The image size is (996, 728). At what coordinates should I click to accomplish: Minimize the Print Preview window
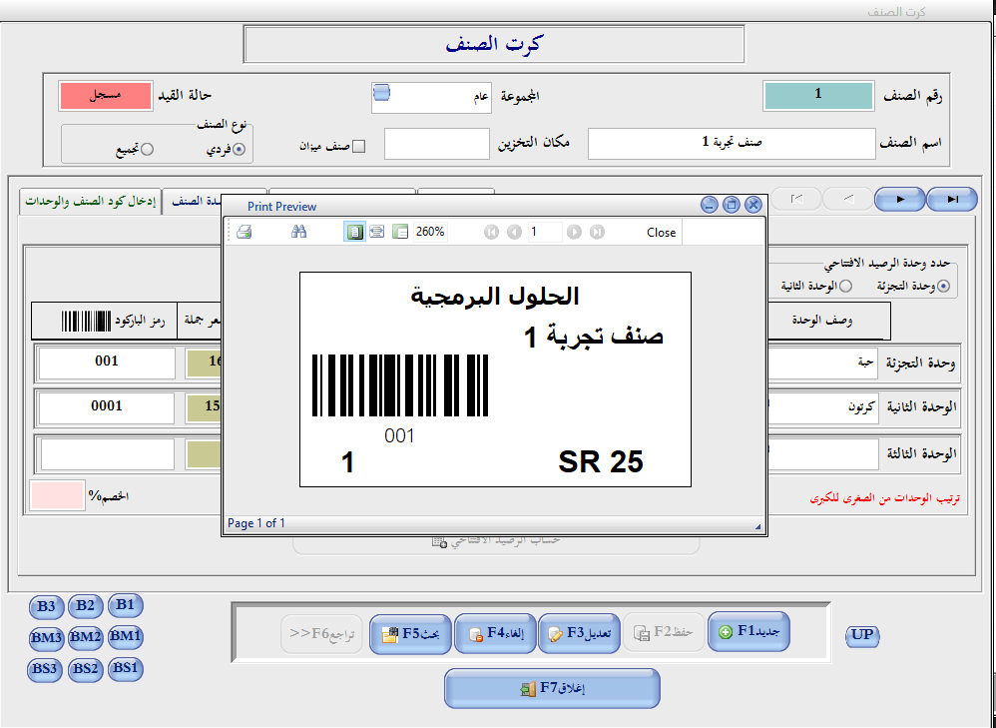[710, 205]
